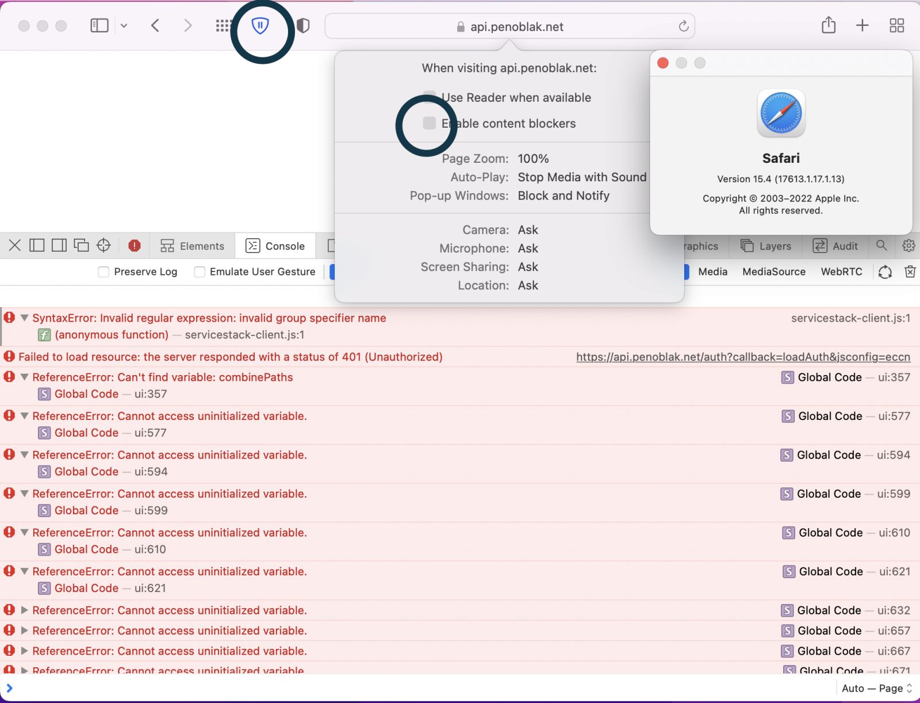This screenshot has height=703, width=920.
Task: Open inspector settings with the gear icon
Action: tap(908, 246)
